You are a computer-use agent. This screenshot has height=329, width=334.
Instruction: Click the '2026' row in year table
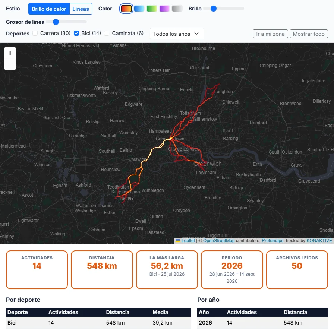(262, 323)
